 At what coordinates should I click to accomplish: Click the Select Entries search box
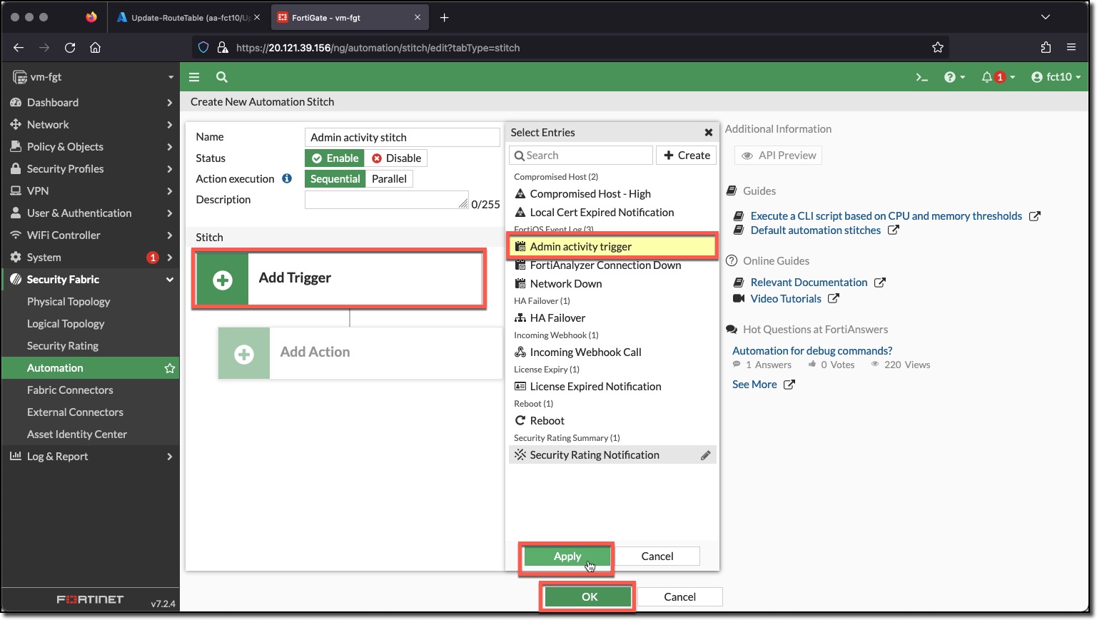point(581,156)
